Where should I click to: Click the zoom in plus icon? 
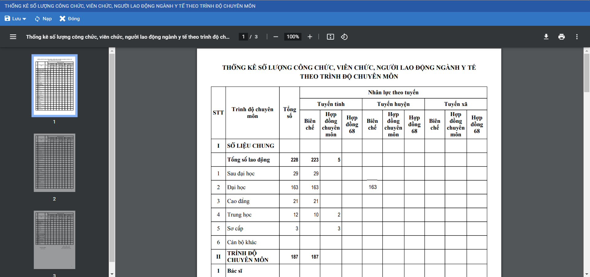(x=310, y=37)
